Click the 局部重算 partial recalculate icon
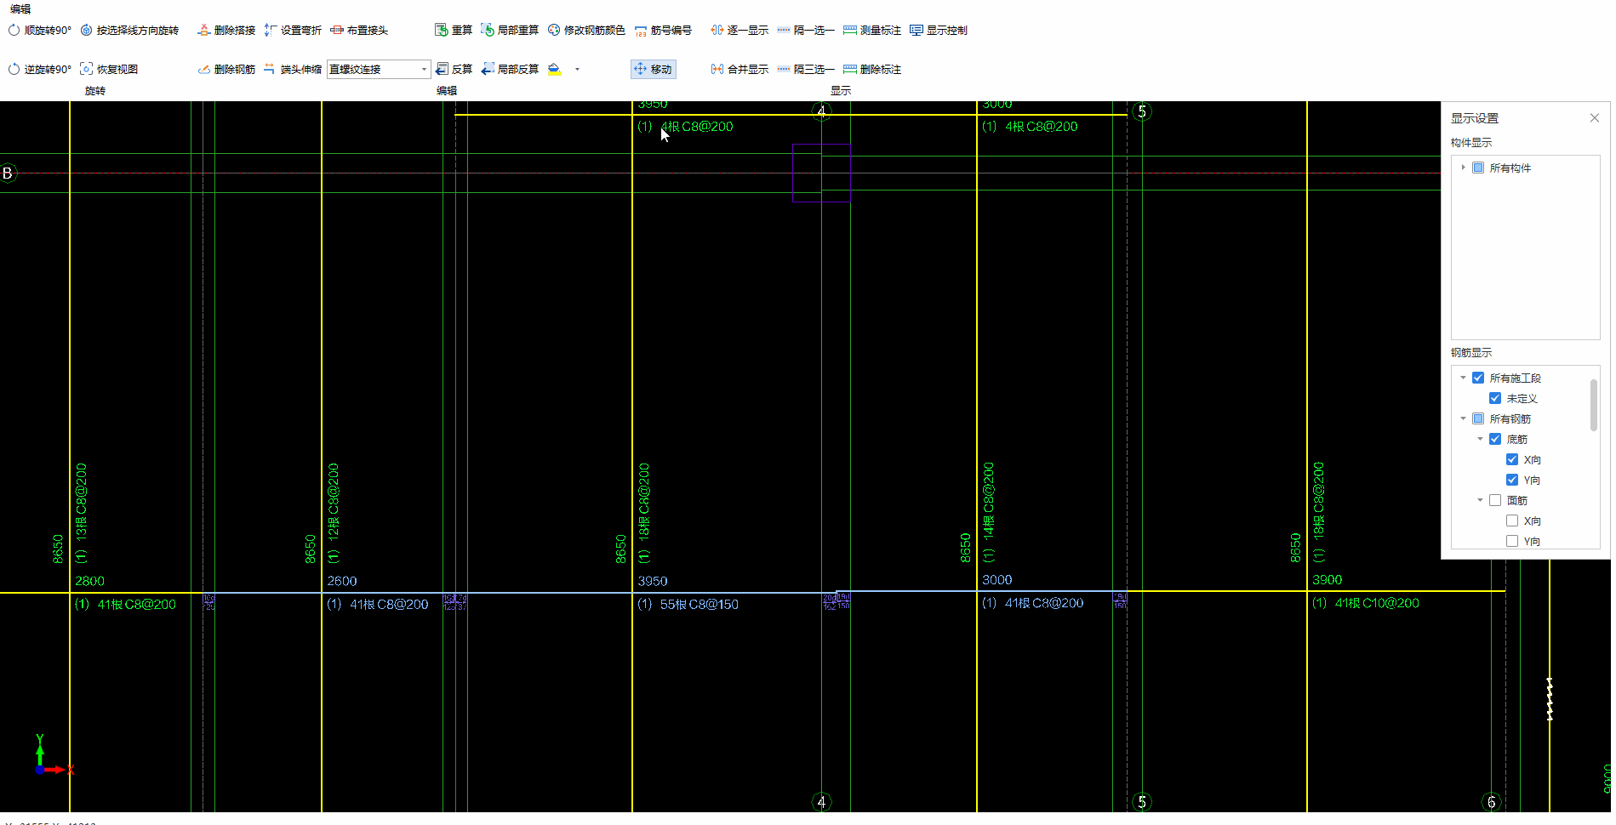Image resolution: width=1616 pixels, height=825 pixels. click(x=487, y=31)
